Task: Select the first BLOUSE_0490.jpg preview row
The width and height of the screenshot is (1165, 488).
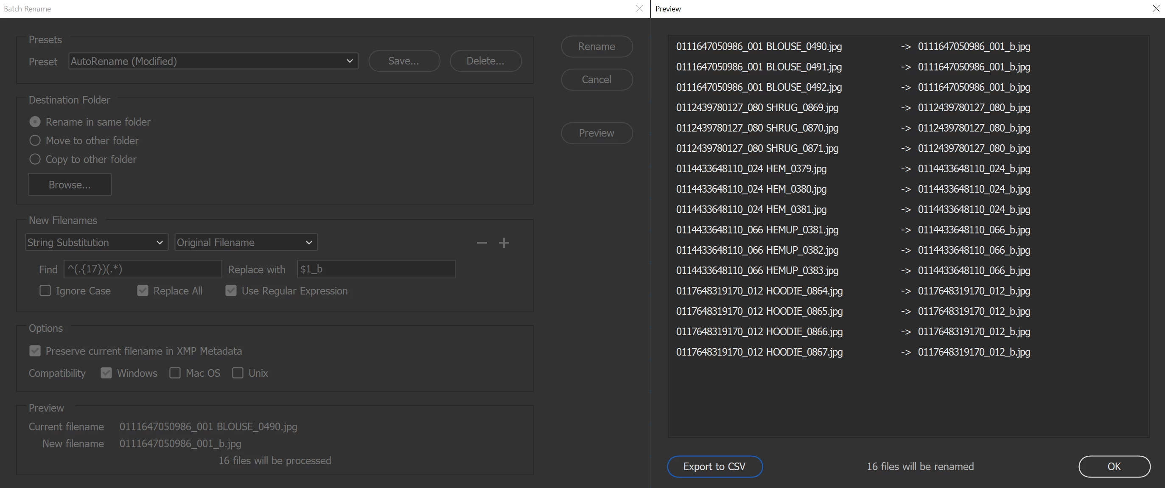Action: click(x=759, y=47)
